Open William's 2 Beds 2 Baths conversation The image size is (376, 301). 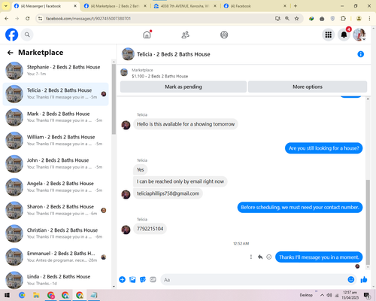click(56, 141)
